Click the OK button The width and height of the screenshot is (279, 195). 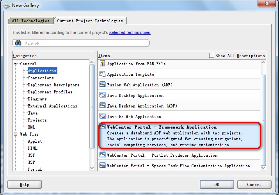(217, 184)
